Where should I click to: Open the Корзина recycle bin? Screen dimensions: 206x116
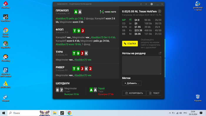[198, 98]
